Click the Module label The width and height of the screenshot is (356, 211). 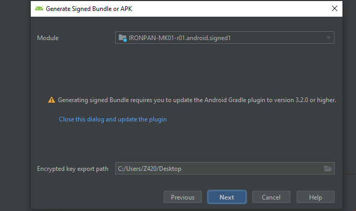point(47,38)
